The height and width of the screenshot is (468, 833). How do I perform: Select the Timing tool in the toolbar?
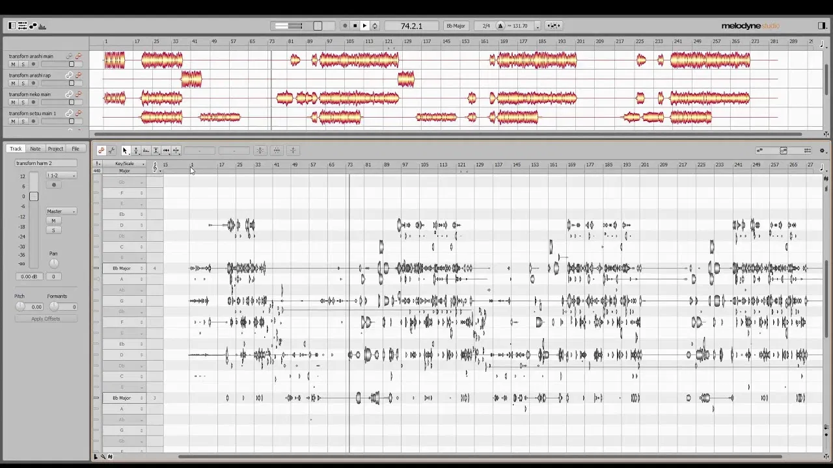click(166, 150)
